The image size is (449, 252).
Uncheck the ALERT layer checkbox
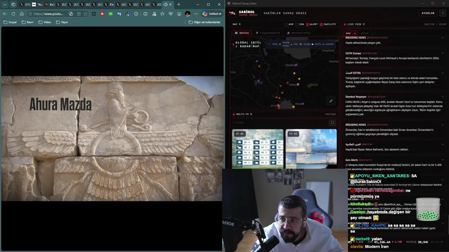coord(308,24)
